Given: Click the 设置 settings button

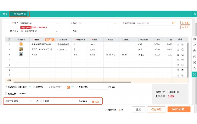Looking at the screenshot, I should [x=185, y=23].
